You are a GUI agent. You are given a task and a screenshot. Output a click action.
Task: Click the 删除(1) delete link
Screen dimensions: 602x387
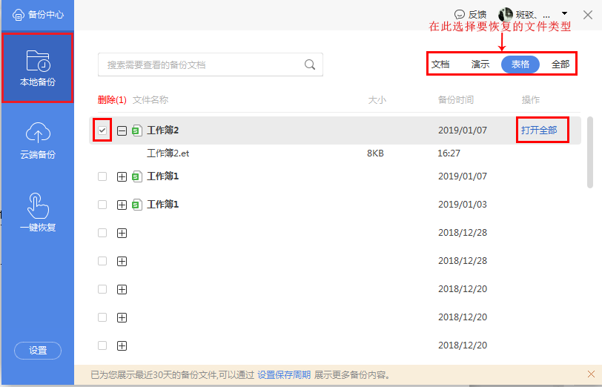click(x=112, y=100)
